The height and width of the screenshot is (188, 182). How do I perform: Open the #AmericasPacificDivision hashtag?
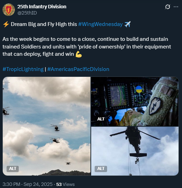coord(78,69)
